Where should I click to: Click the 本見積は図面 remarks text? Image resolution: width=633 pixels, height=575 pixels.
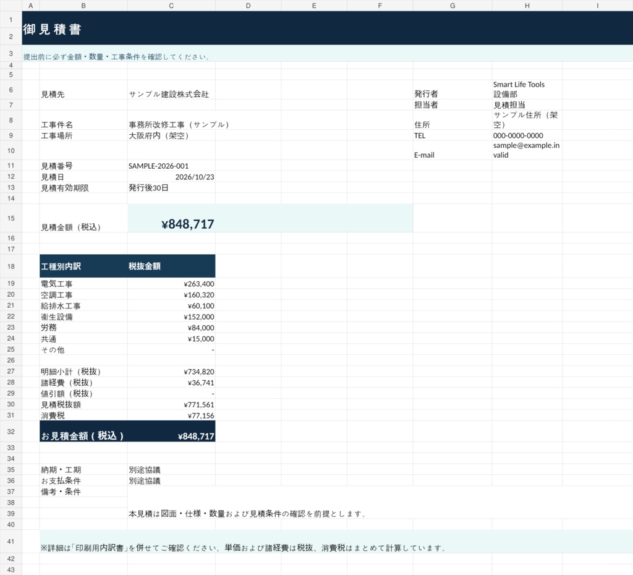pos(247,514)
